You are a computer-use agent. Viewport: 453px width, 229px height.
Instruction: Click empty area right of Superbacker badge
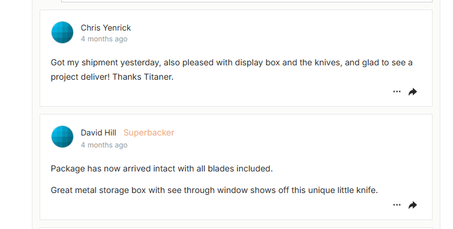[x=289, y=132]
